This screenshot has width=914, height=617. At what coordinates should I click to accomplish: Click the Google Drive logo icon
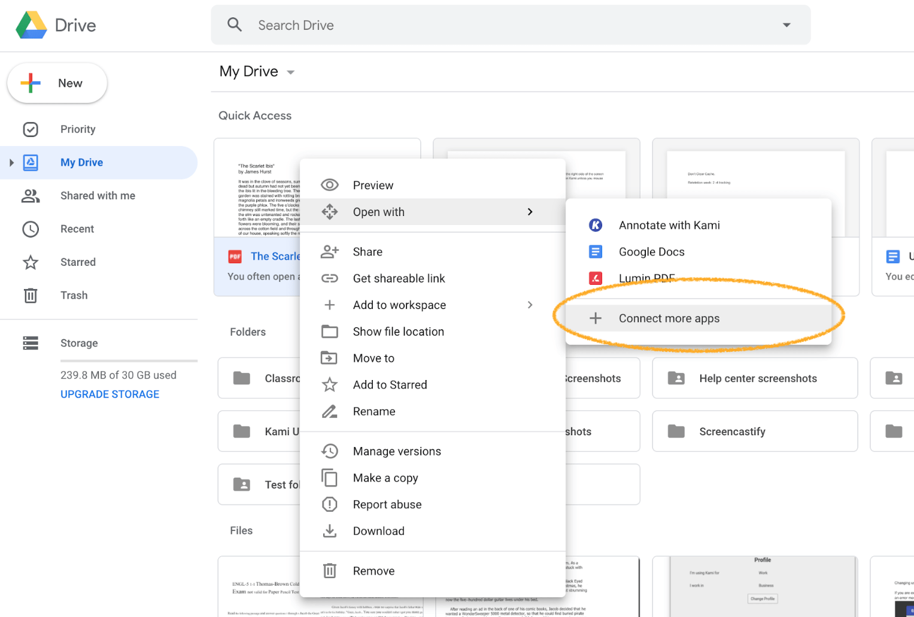(x=31, y=25)
